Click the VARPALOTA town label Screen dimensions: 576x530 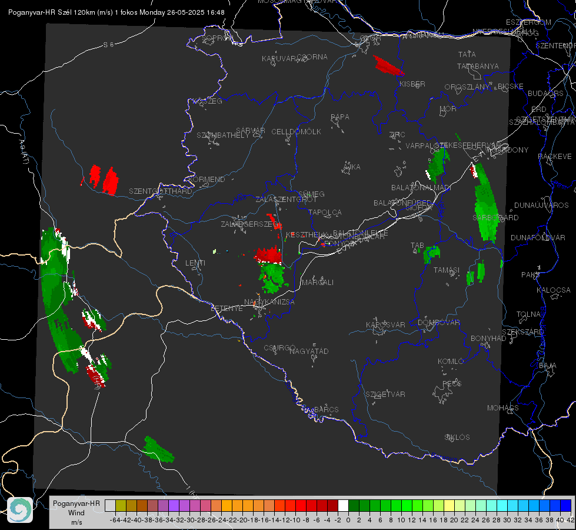tap(426, 146)
